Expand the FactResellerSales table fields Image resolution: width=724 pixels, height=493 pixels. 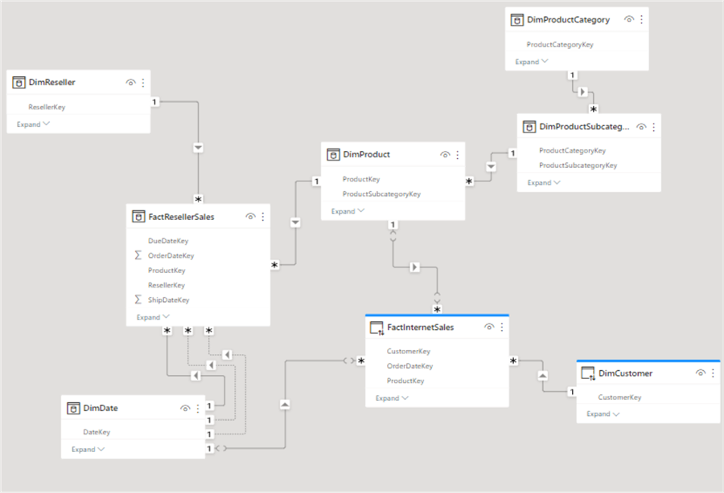tap(153, 317)
